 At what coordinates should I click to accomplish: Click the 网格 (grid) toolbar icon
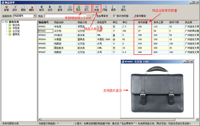(105, 8)
